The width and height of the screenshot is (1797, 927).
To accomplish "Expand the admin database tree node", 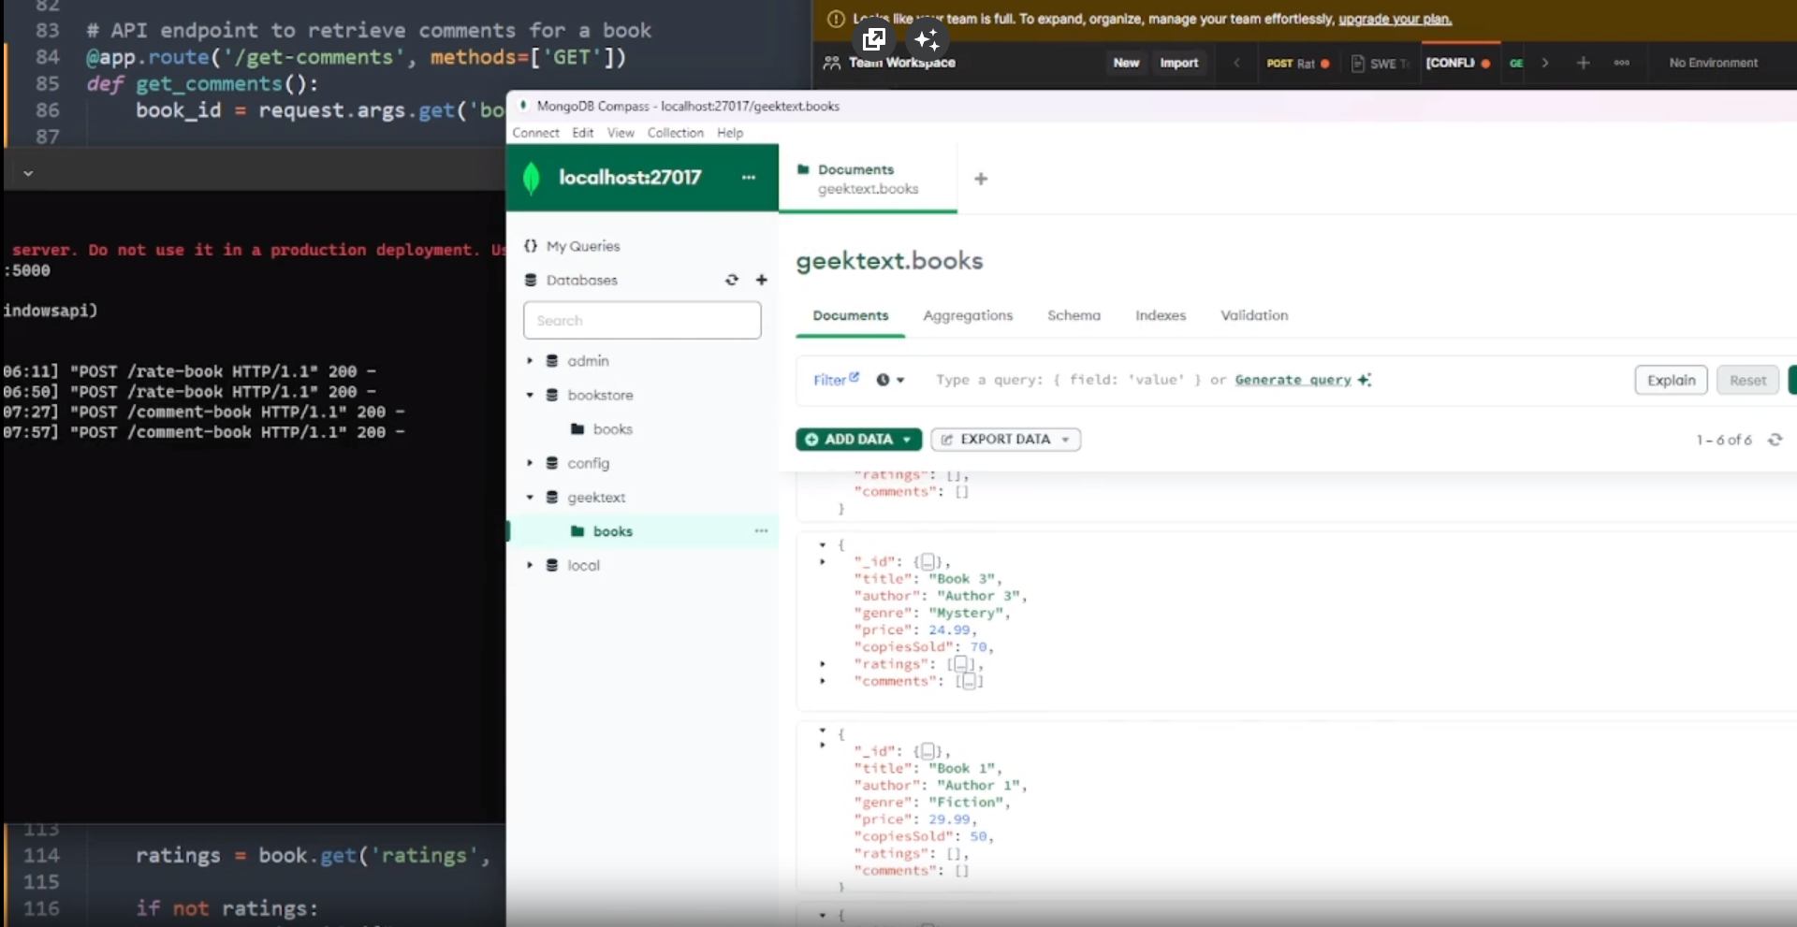I will [530, 361].
